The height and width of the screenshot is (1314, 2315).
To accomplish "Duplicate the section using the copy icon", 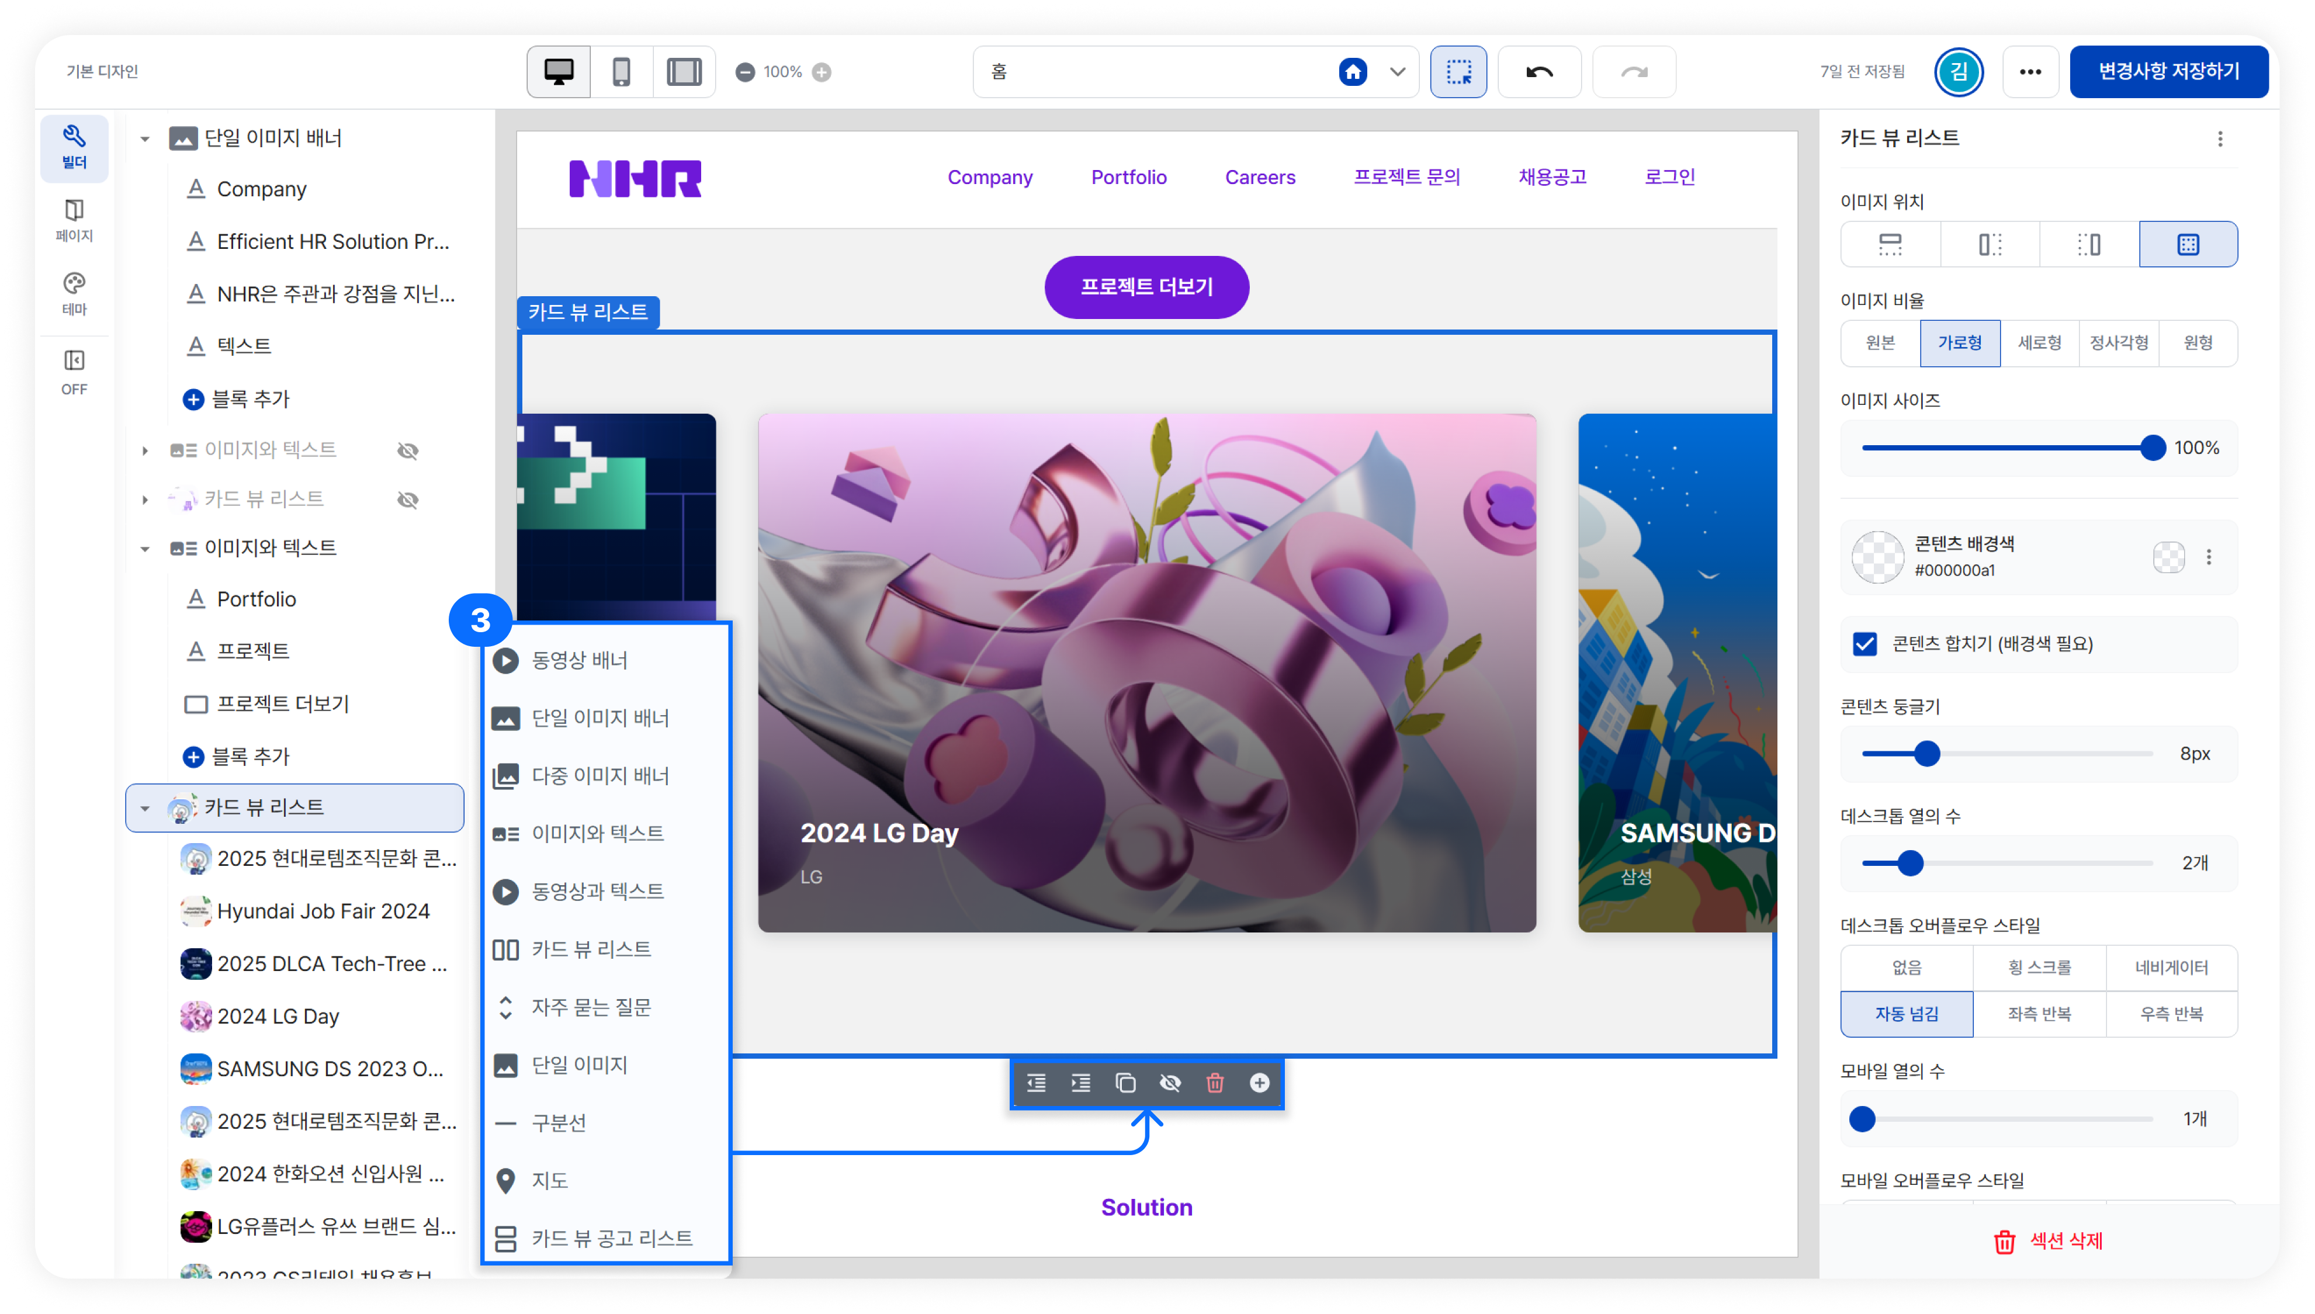I will pyautogui.click(x=1125, y=1082).
